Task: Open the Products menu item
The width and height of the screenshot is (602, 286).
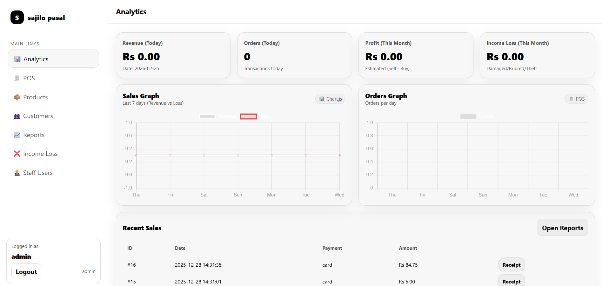Action: coord(35,97)
